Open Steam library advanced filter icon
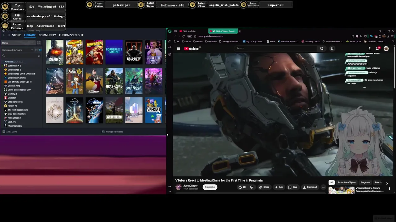 coord(39,56)
